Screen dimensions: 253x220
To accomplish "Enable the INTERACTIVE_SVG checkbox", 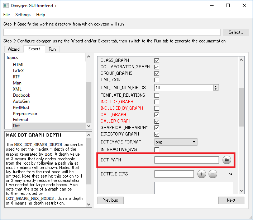I will 157,150.
